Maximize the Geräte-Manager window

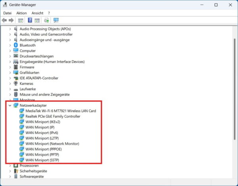pos(216,5)
